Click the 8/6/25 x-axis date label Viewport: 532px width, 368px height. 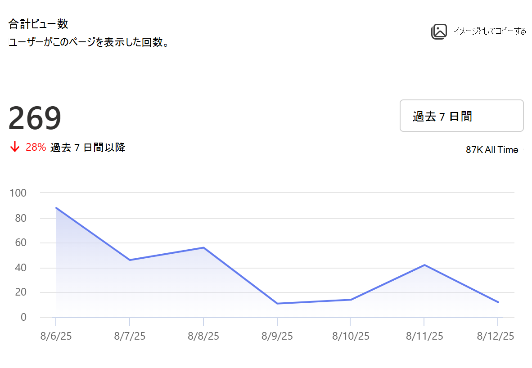pos(56,336)
